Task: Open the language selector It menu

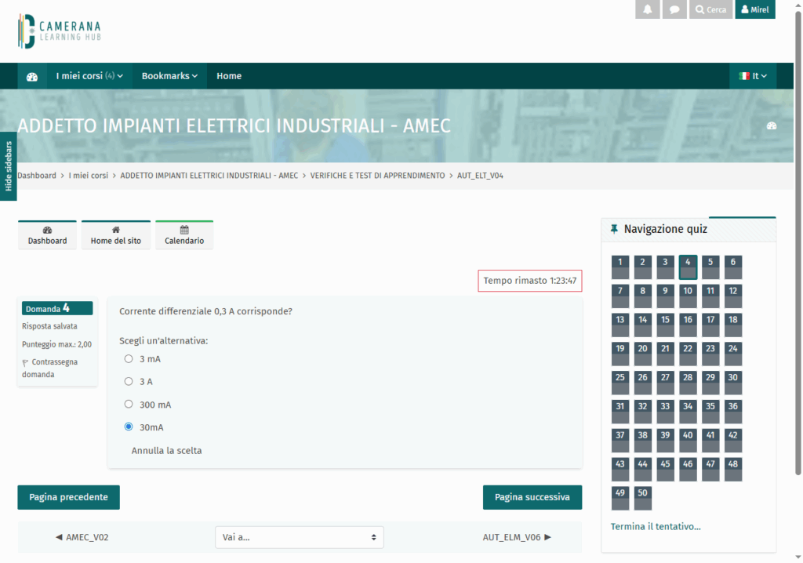Action: [753, 76]
